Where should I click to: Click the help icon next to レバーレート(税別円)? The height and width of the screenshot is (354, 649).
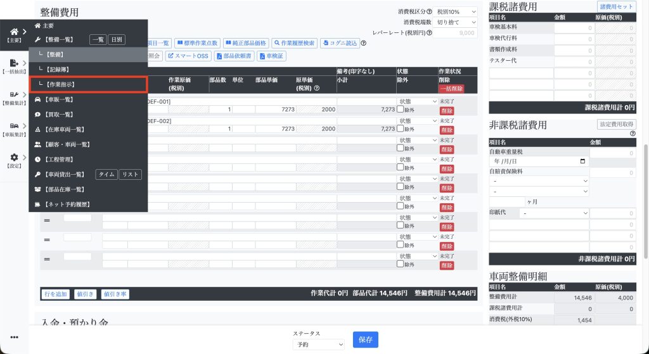click(x=429, y=33)
